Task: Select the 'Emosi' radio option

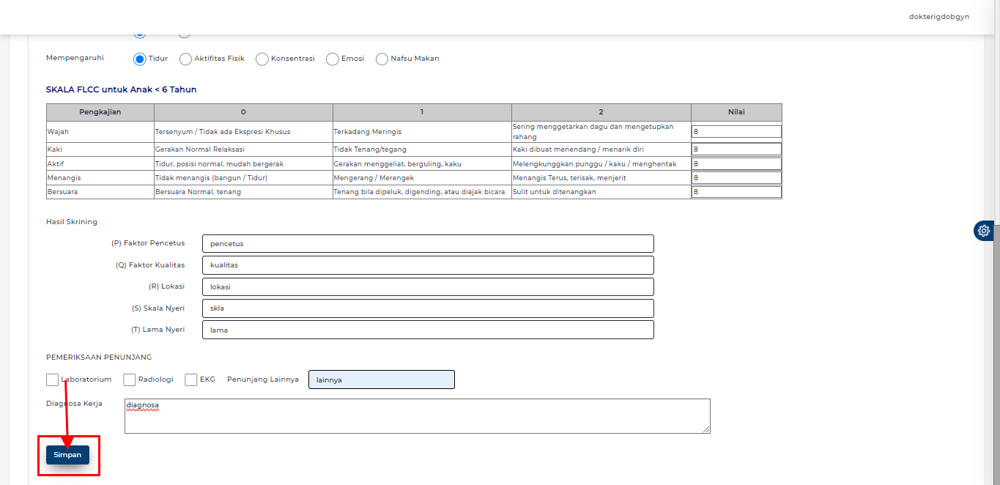Action: pos(332,59)
